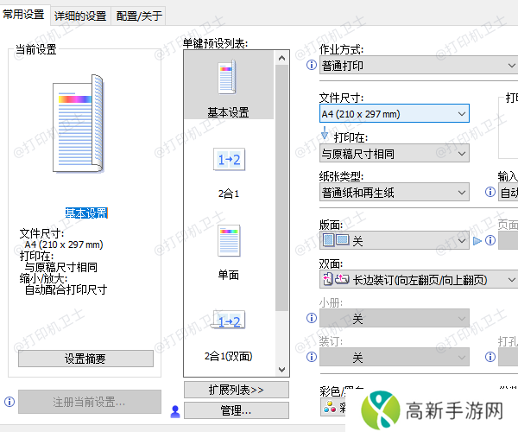Click the 管理 button
The width and height of the screenshot is (518, 432).
coord(237,410)
